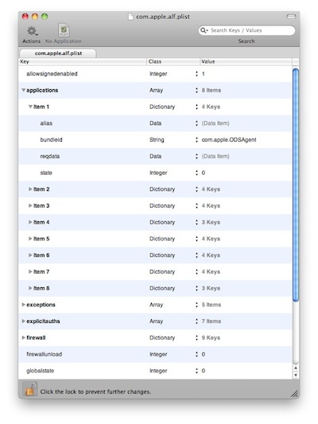Click the document icon in title bar
Screen dimensions: 318x424
pyautogui.click(x=130, y=17)
